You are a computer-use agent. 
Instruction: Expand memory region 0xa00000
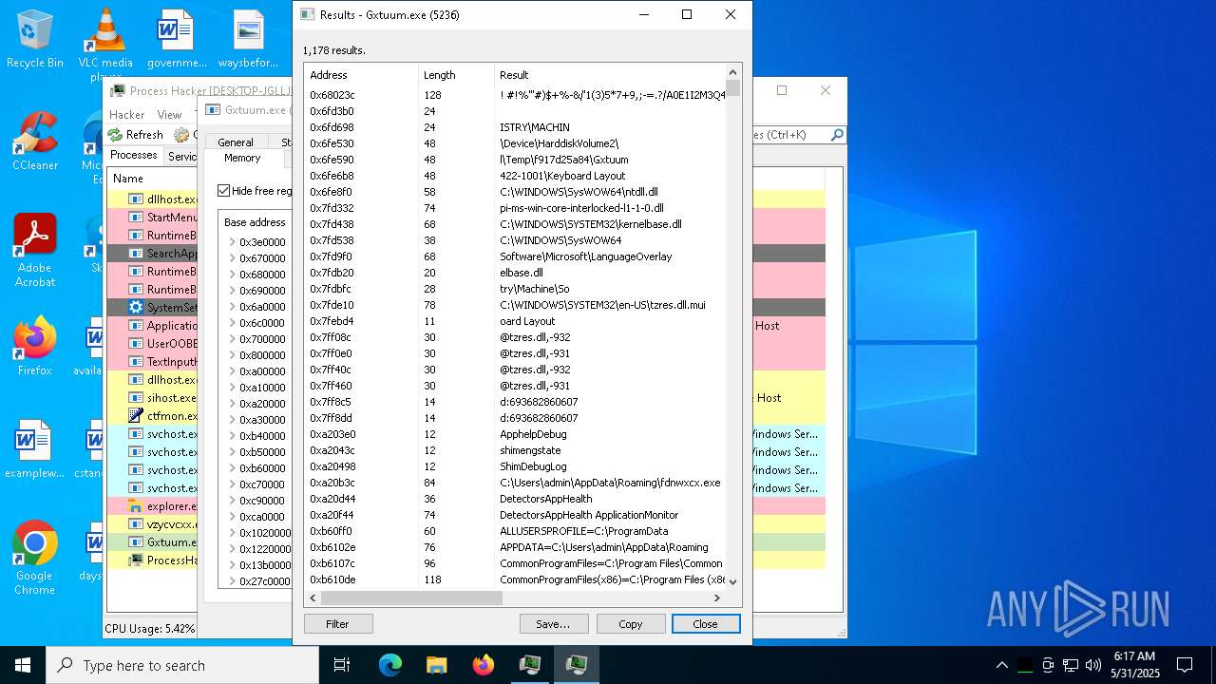232,371
